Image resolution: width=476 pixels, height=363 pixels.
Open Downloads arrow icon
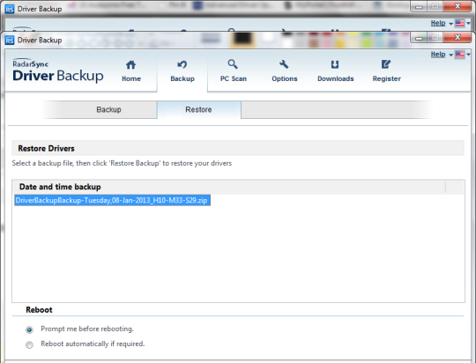[x=335, y=64]
